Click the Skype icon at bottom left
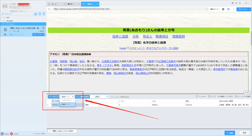Screen dimensions: 252x136 [x=2, y=134]
